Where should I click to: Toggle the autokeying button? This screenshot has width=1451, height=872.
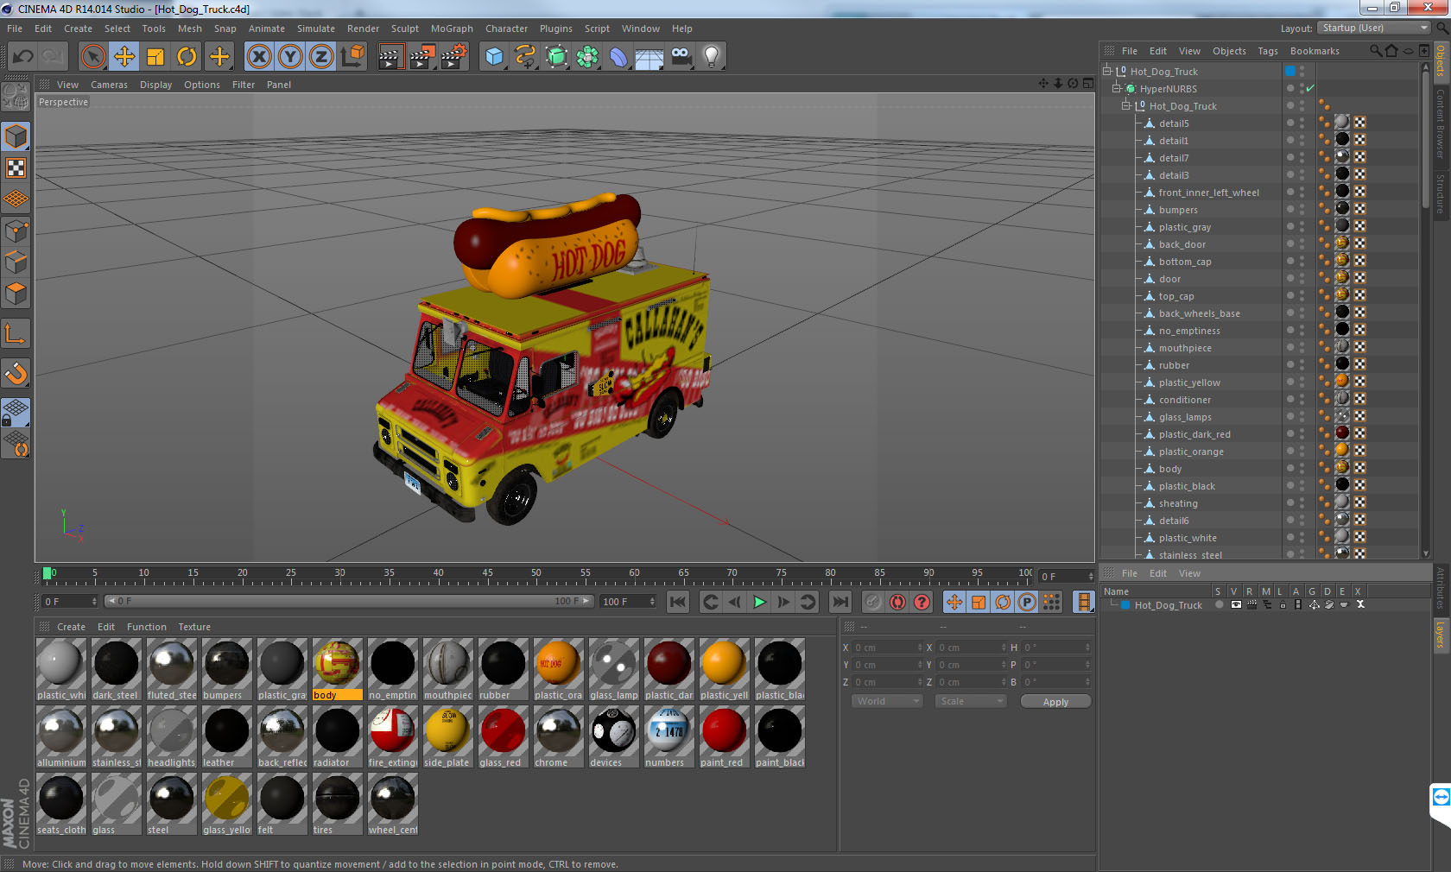897,602
